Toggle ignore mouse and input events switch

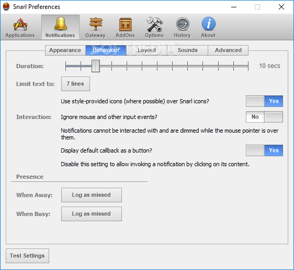(264, 117)
